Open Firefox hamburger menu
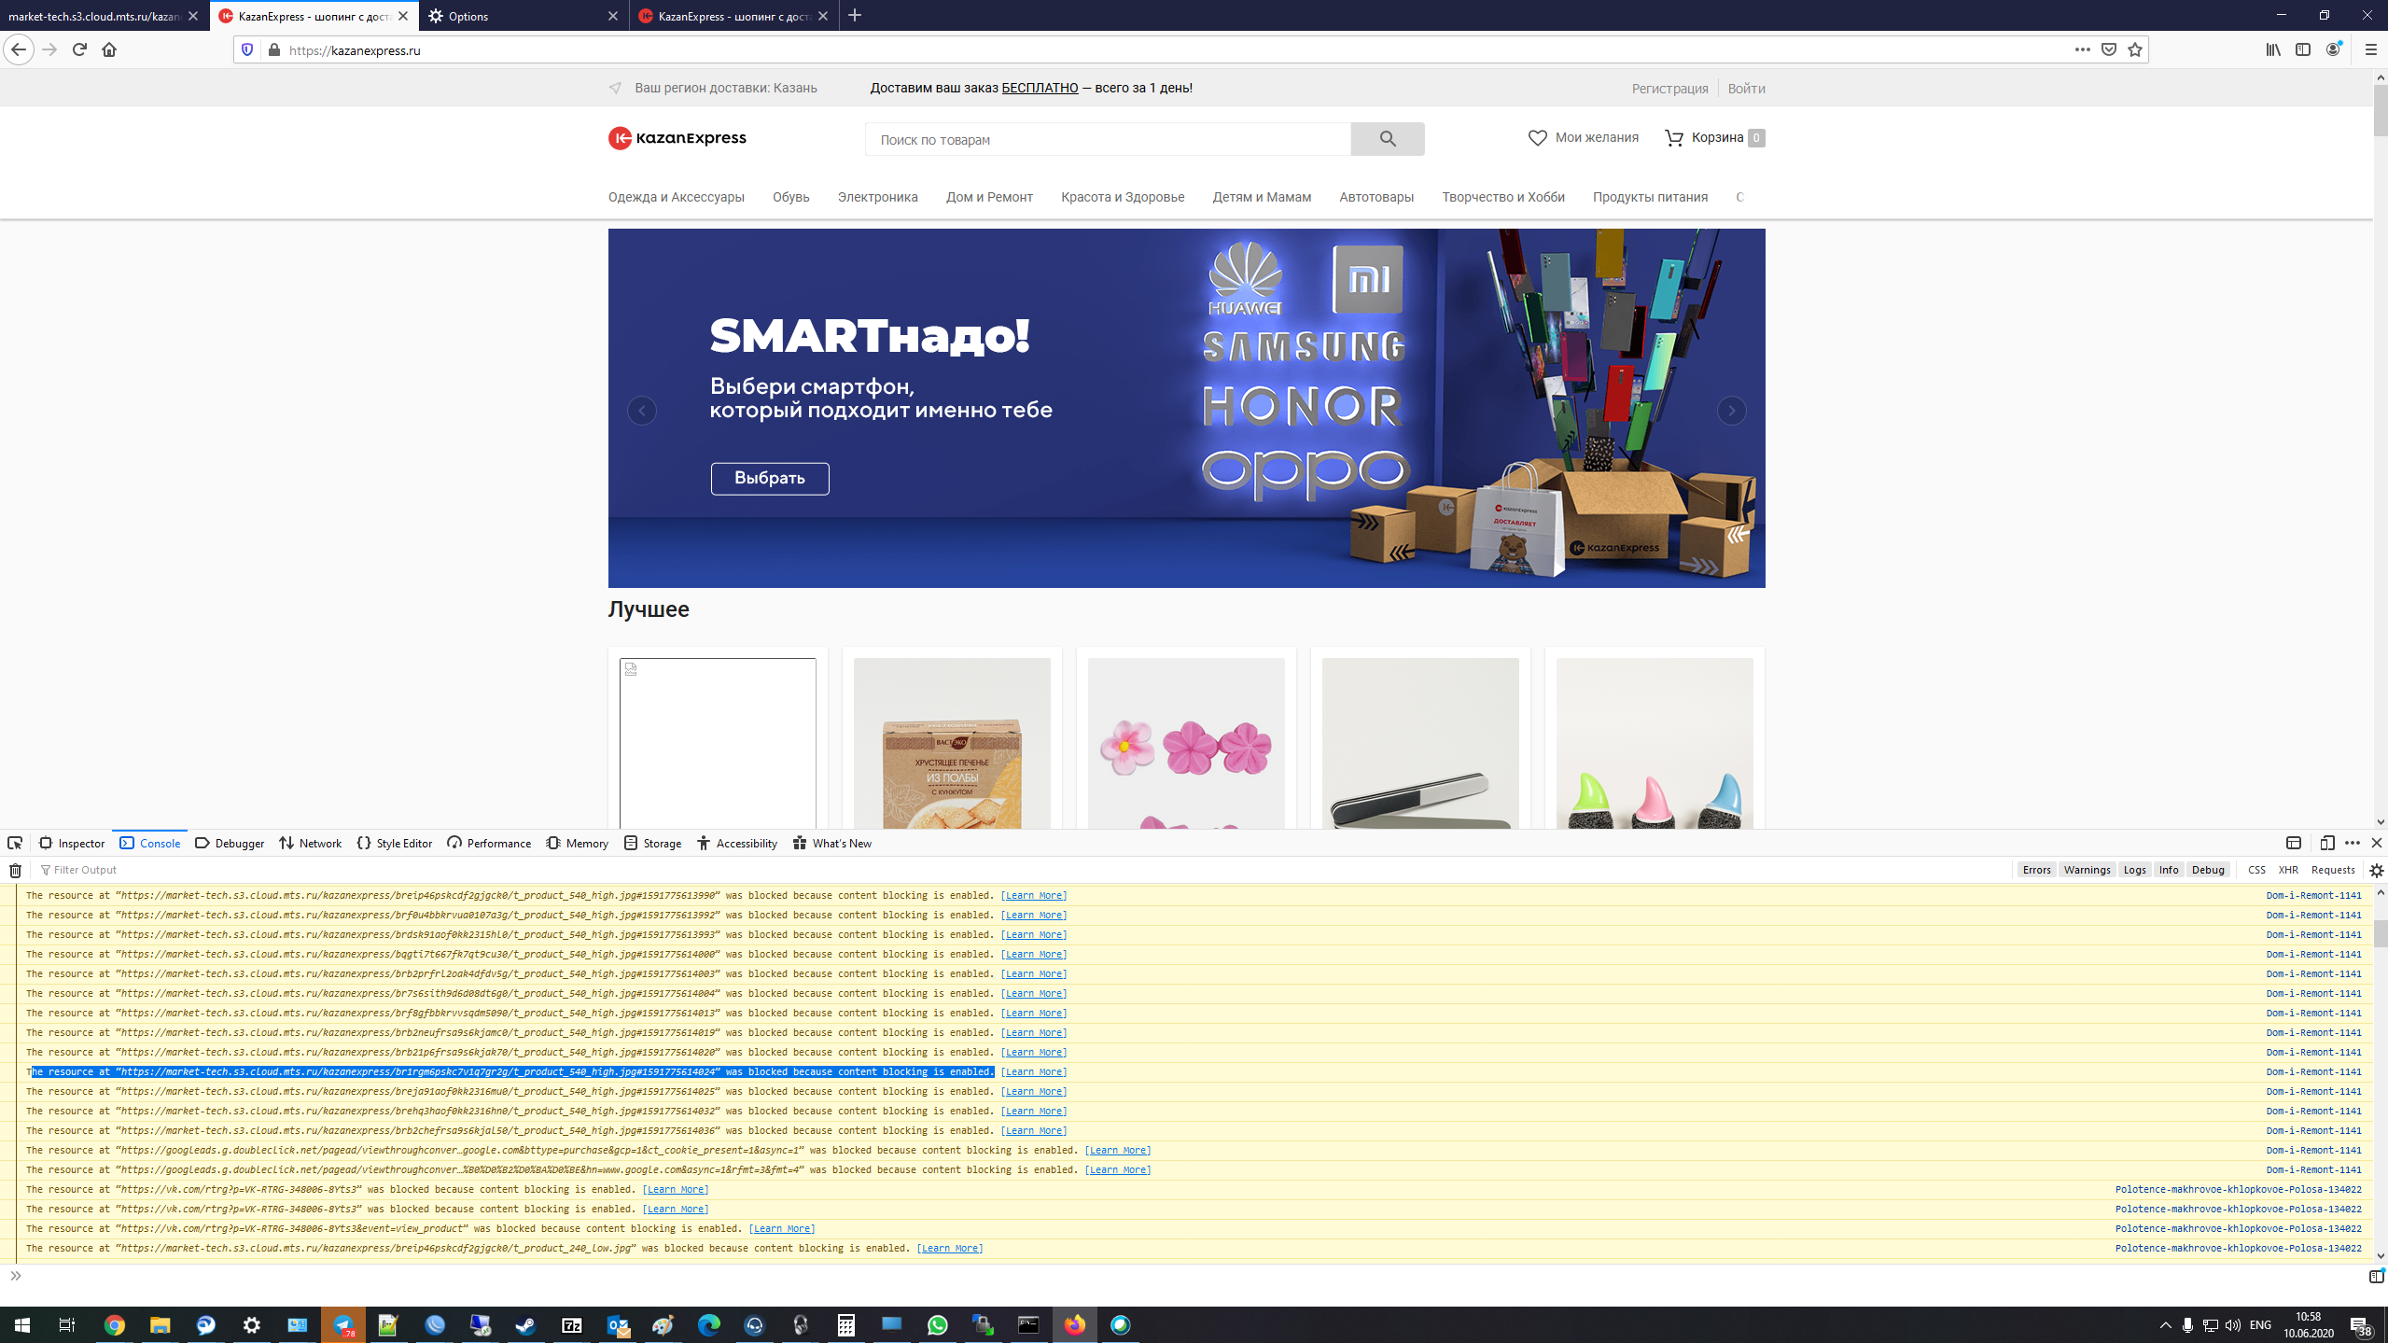This screenshot has width=2388, height=1343. 2371,49
